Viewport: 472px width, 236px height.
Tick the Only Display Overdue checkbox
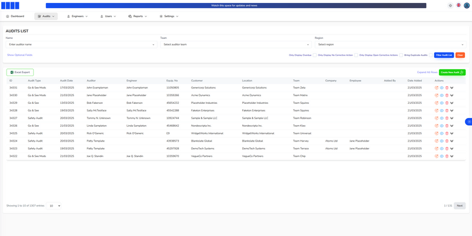pyautogui.click(x=314, y=55)
